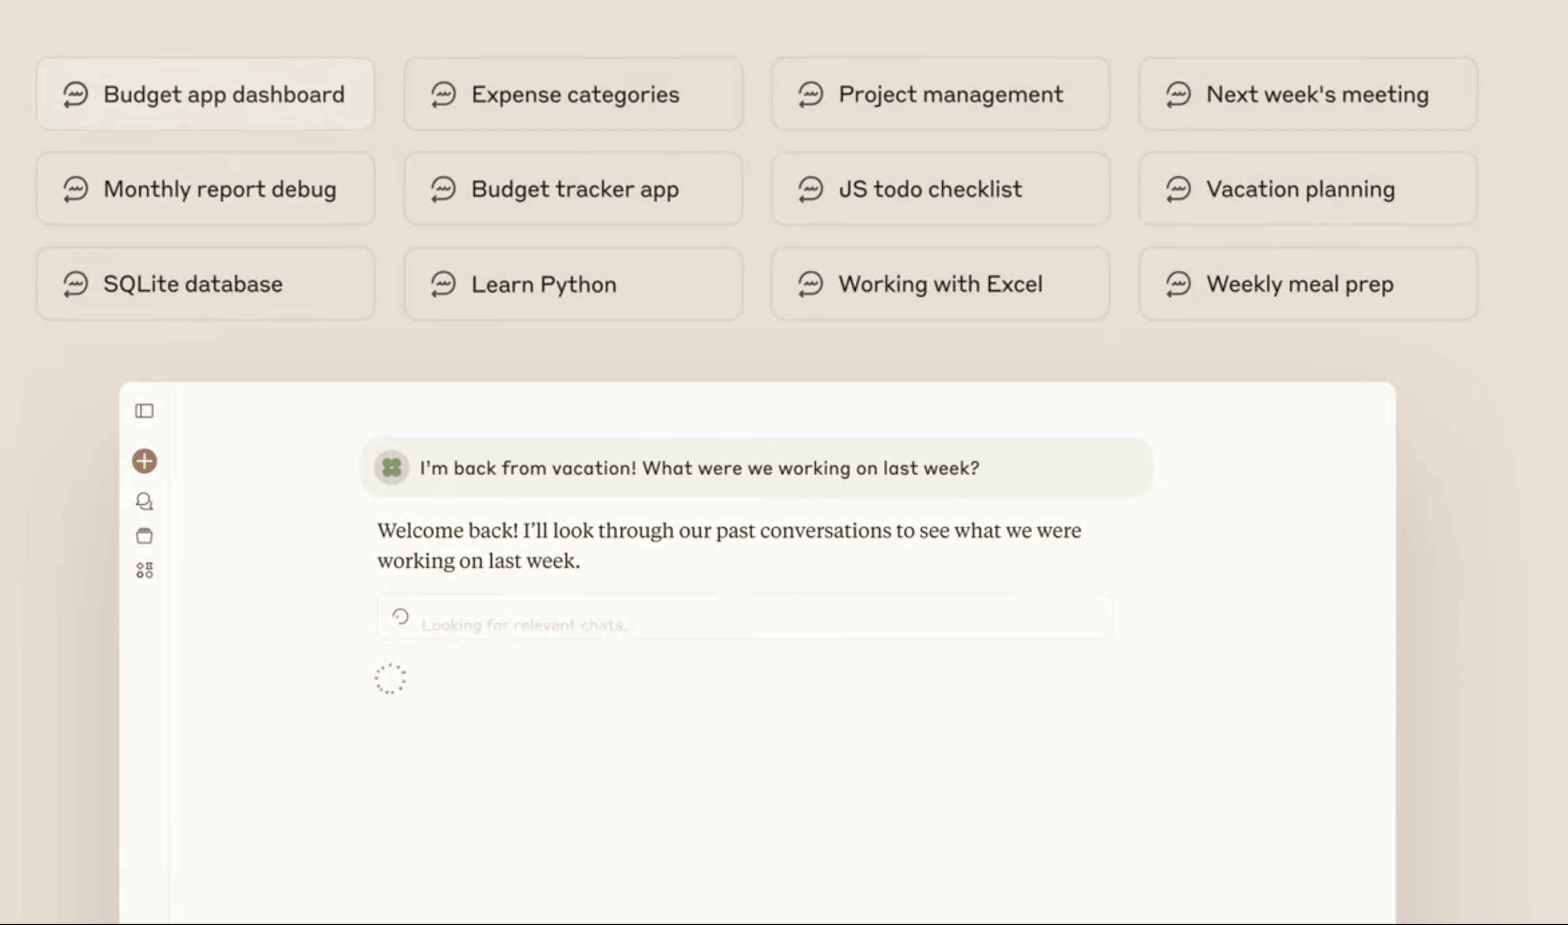Open the projects icon in sidebar
The height and width of the screenshot is (925, 1568).
click(x=144, y=536)
